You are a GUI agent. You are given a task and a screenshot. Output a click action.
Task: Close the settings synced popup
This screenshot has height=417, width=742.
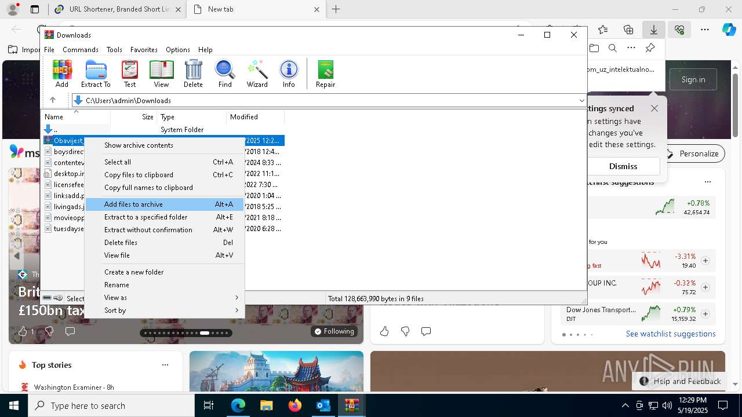click(654, 108)
